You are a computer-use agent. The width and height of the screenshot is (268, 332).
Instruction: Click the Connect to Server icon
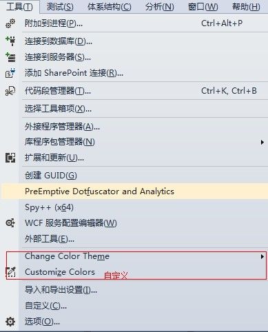coord(10,57)
